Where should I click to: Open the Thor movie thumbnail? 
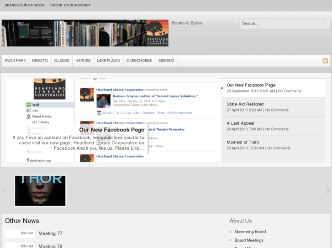pyautogui.click(x=40, y=191)
